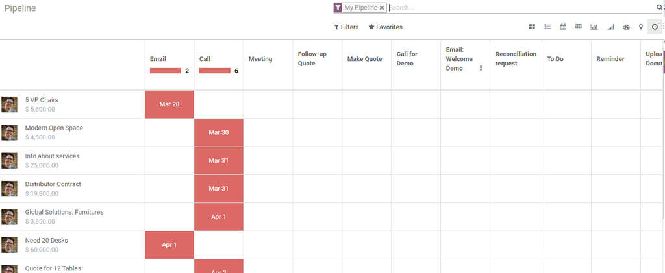
Task: Switch to Pivot table view
Action: 579,27
